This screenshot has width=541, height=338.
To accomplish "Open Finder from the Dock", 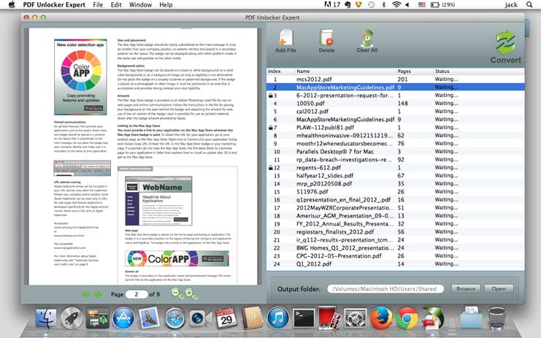I will pos(46,318).
